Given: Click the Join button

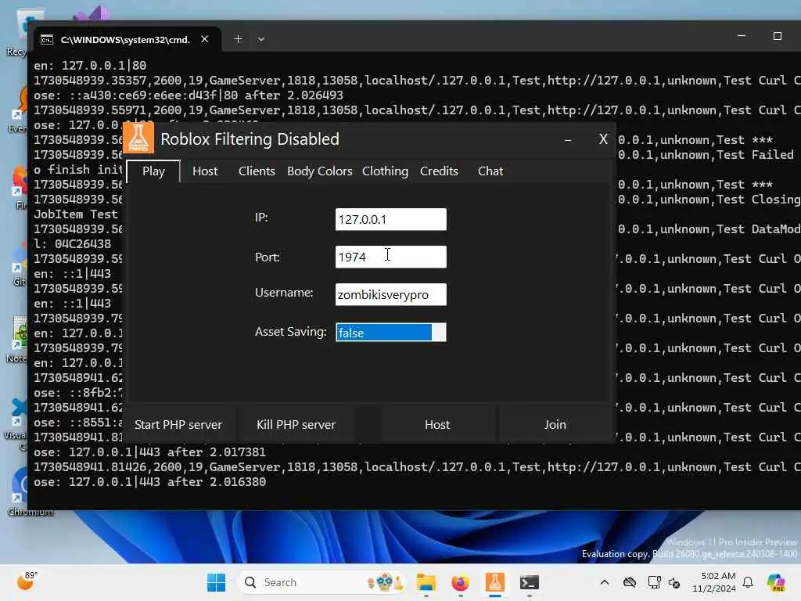Looking at the screenshot, I should [x=555, y=425].
